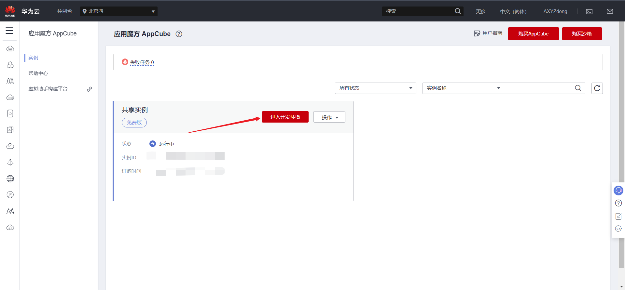625x290 pixels.
Task: Open the CloudShell terminal icon
Action: coord(589,11)
